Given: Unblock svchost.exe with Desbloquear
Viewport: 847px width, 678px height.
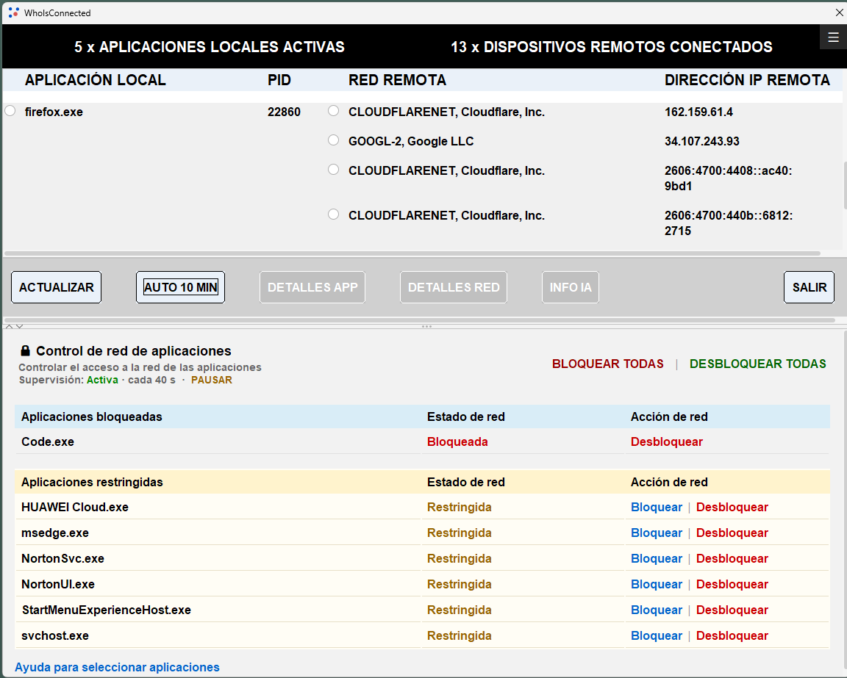Looking at the screenshot, I should (x=732, y=636).
